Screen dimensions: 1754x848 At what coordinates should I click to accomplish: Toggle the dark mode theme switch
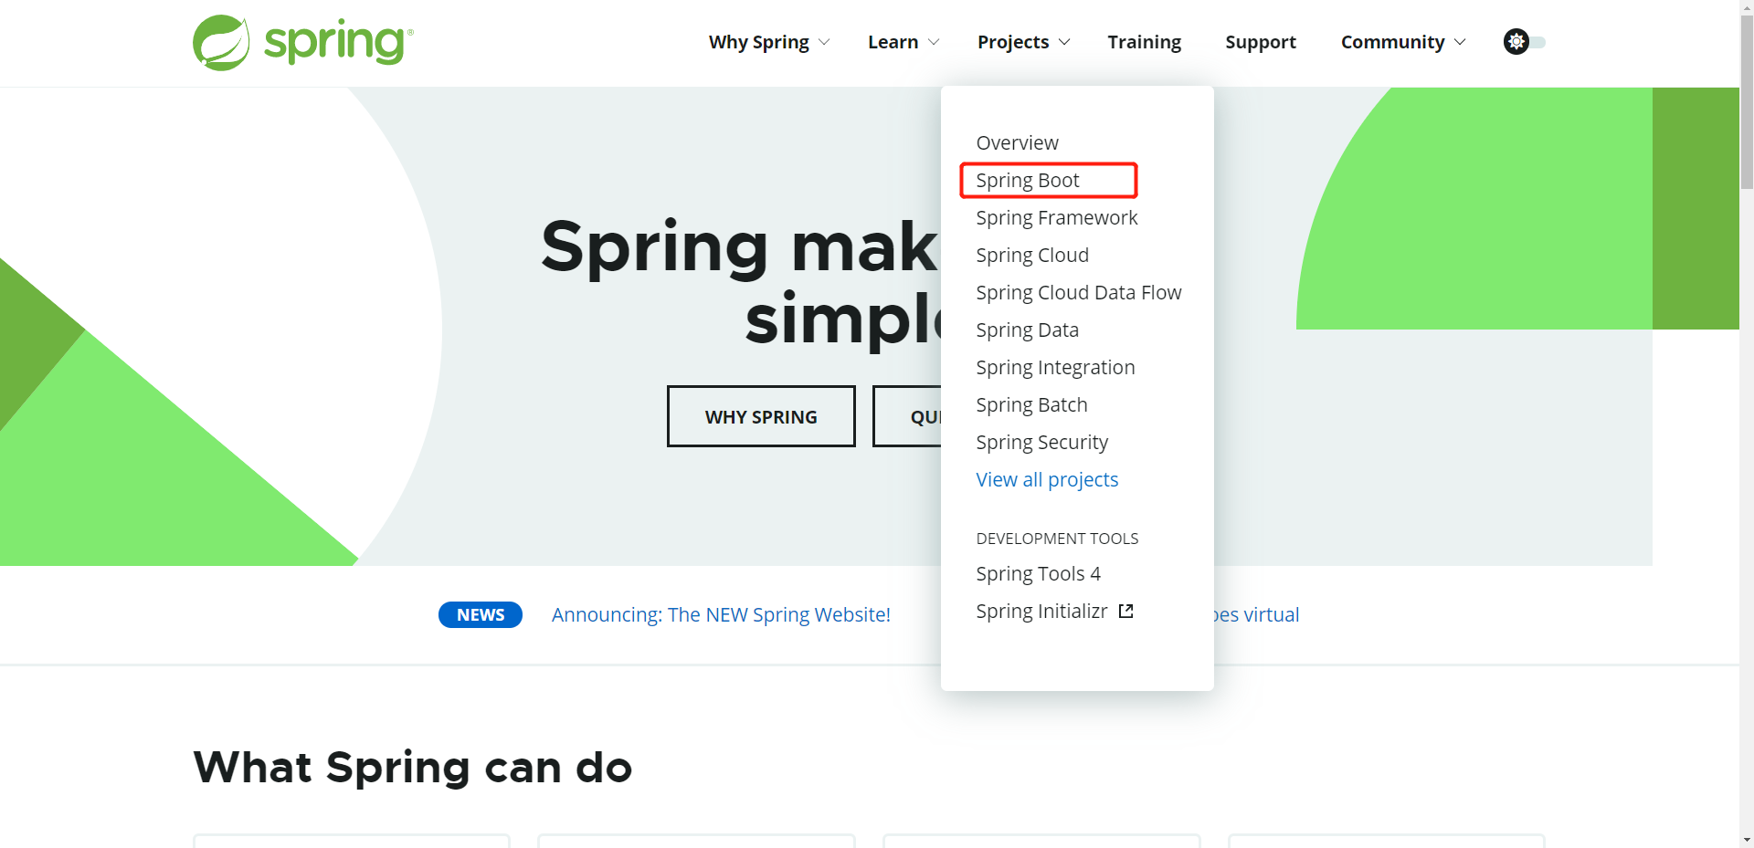point(1524,42)
